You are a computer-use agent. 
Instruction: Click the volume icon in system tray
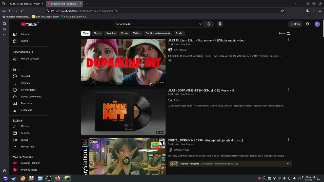[x=295, y=178]
